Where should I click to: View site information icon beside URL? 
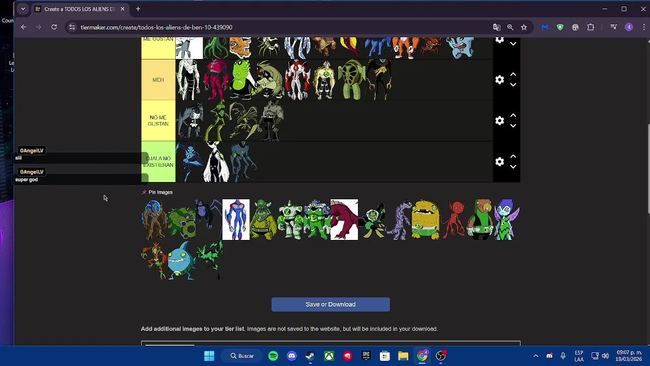pyautogui.click(x=72, y=27)
